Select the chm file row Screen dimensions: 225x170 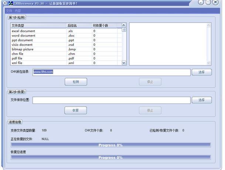click(x=66, y=54)
